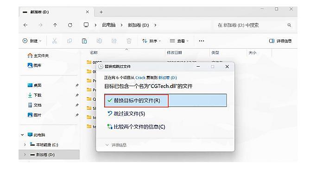Go back with the left arrow button

(x=25, y=25)
